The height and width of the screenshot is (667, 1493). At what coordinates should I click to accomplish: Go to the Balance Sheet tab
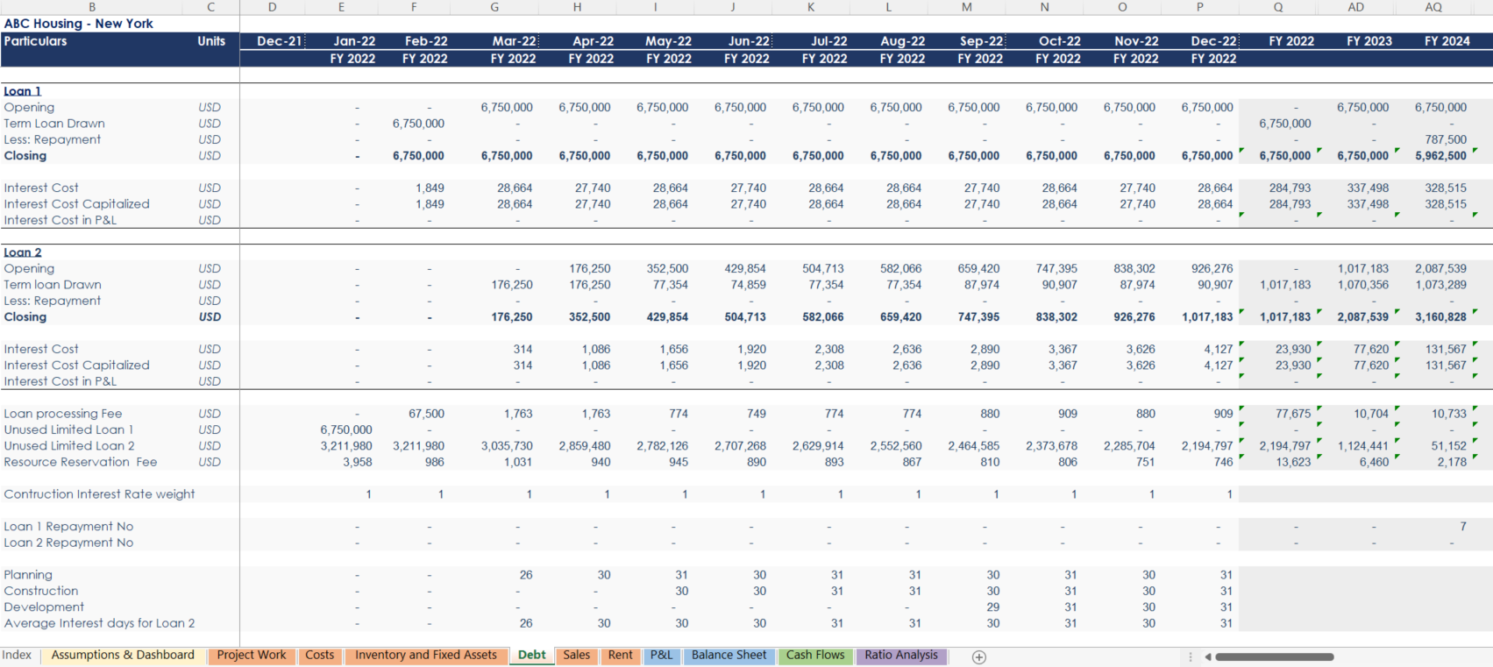point(729,656)
